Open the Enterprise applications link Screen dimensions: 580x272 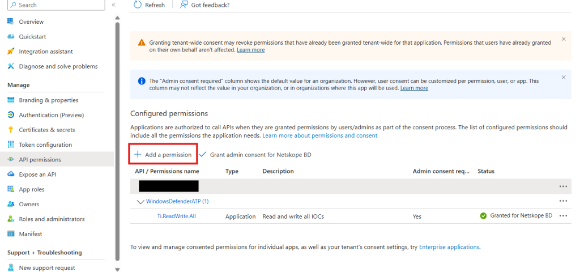449,247
